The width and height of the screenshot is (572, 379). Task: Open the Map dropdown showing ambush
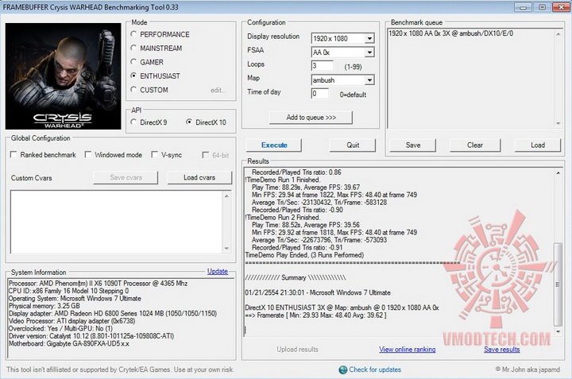(x=369, y=80)
